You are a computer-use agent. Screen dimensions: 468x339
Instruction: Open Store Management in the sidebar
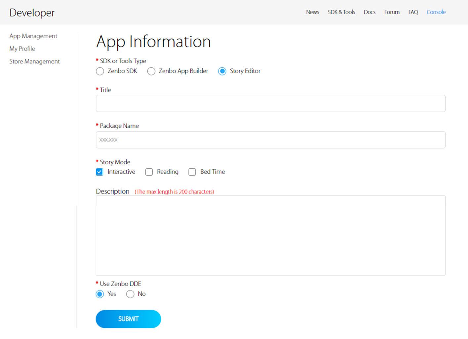tap(34, 61)
